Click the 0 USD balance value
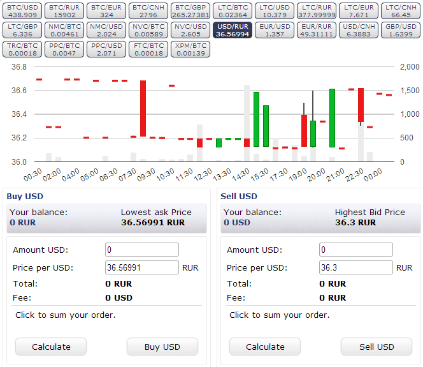 pos(237,222)
